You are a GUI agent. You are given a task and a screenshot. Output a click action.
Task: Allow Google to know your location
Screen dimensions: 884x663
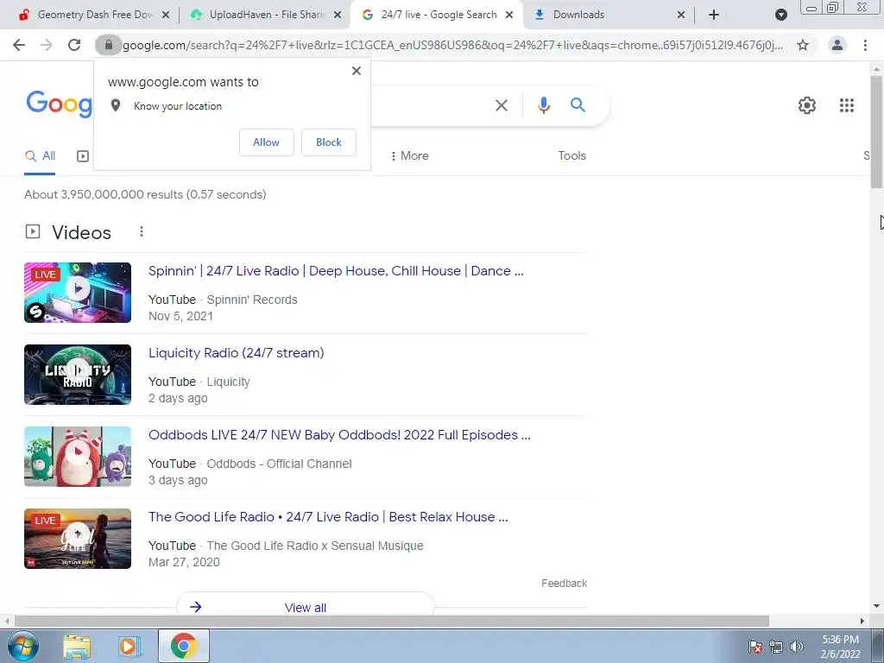tap(266, 142)
